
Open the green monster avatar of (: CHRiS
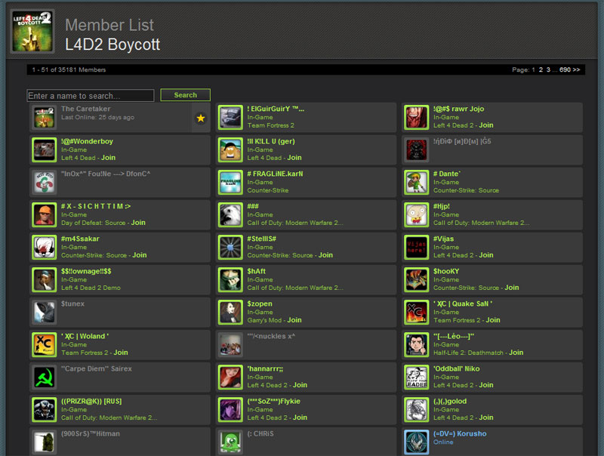pos(230,442)
